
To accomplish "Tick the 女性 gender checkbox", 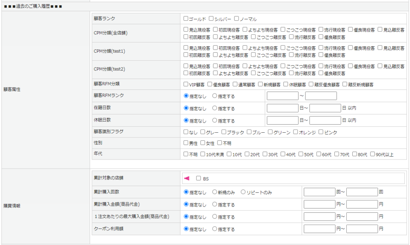I will [x=203, y=143].
